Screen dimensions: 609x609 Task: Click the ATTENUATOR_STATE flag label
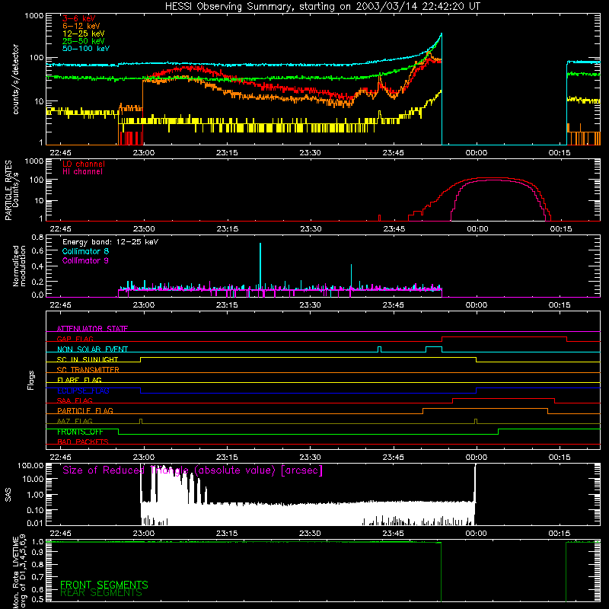tap(92, 329)
